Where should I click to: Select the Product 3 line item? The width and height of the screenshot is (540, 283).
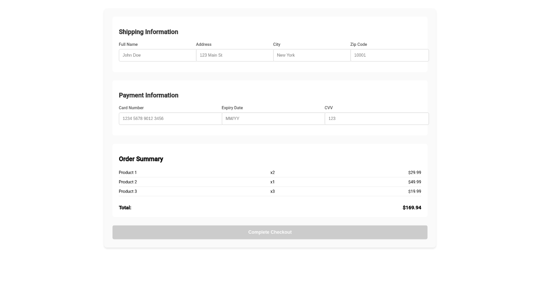128,191
